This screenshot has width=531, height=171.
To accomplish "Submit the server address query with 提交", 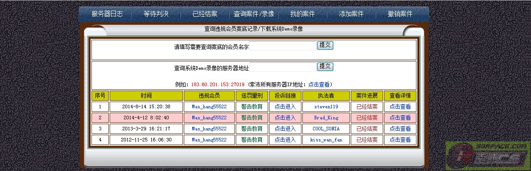I will tap(325, 66).
